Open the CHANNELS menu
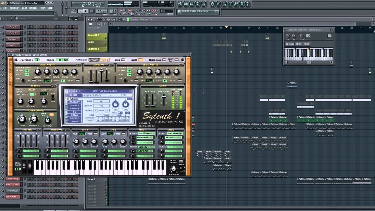This screenshot has width=375, height=211. pos(15,8)
